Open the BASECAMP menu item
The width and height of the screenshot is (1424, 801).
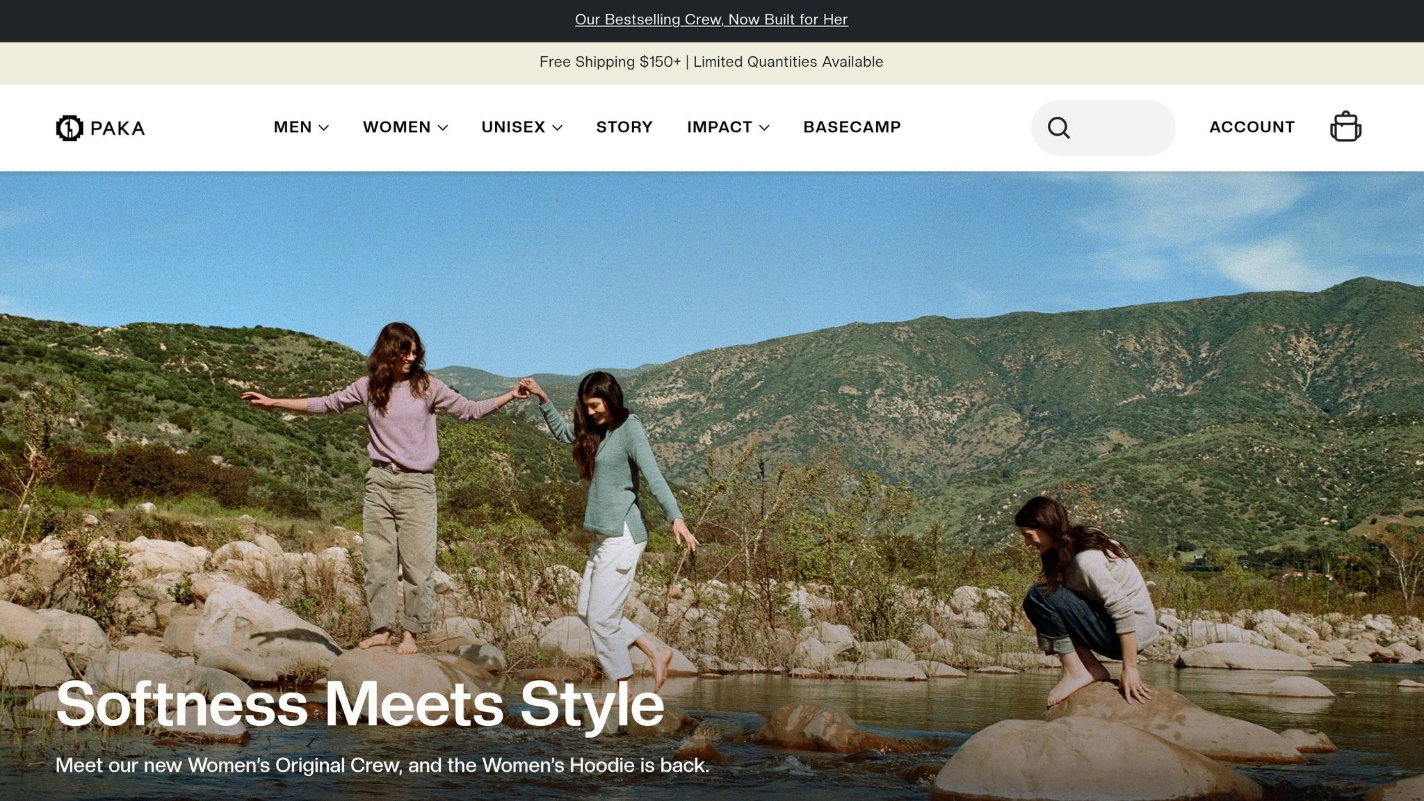[x=852, y=127]
